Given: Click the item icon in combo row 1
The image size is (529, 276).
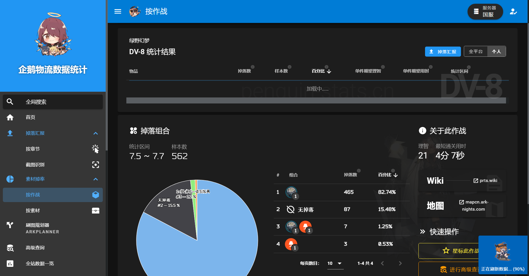Looking at the screenshot, I should pyautogui.click(x=291, y=192).
